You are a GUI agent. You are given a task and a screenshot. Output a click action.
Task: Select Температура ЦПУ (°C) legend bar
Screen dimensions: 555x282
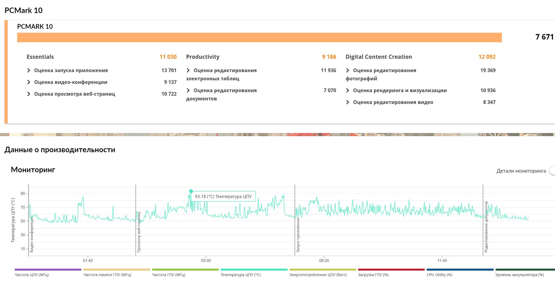pyautogui.click(x=254, y=270)
